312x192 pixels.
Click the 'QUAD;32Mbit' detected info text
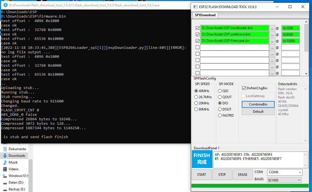tap(288, 106)
